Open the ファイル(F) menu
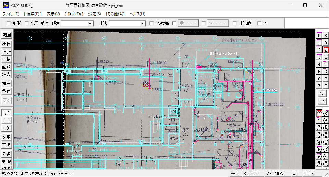 tap(11, 14)
